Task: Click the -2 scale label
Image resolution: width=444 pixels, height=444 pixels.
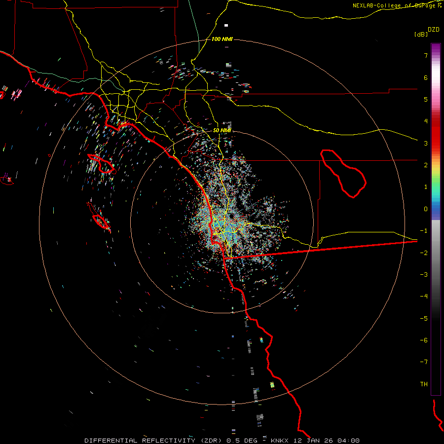Action: tap(424, 253)
